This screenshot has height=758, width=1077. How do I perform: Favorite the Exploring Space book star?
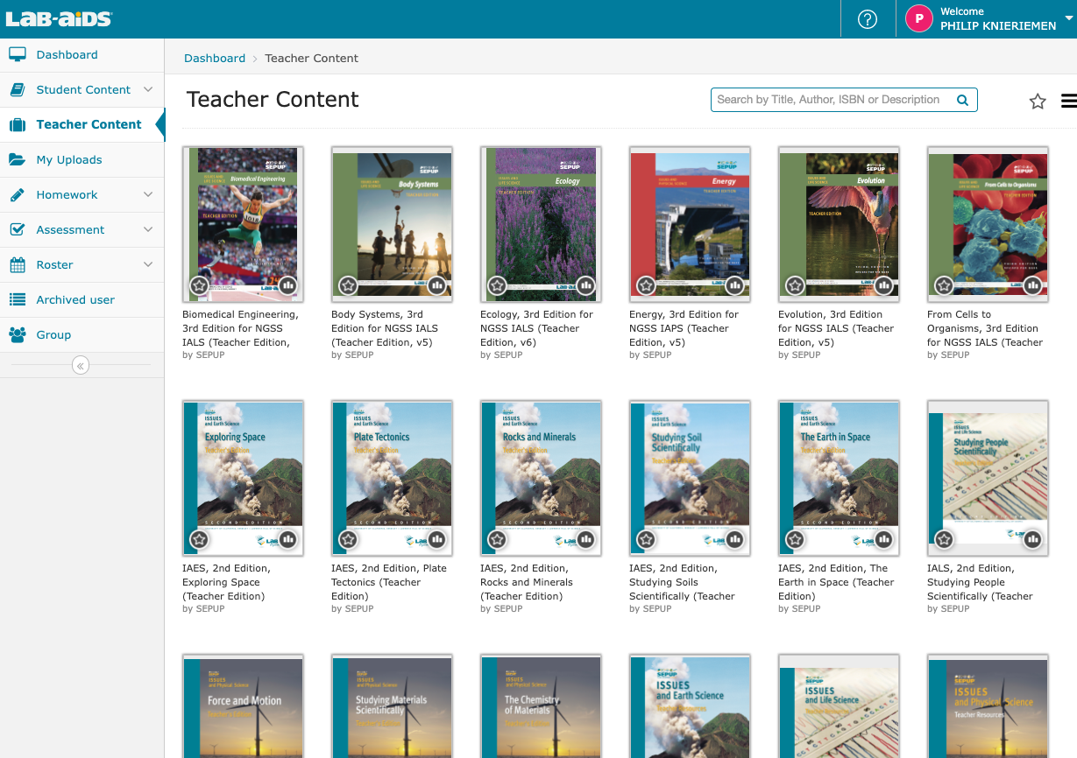pyautogui.click(x=199, y=539)
